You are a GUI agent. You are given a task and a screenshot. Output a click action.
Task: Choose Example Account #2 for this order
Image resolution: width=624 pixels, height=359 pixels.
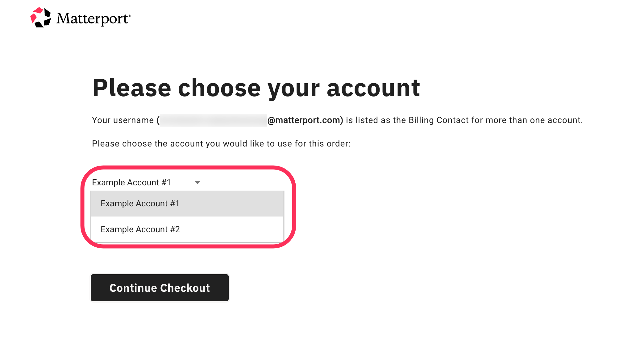tap(140, 229)
